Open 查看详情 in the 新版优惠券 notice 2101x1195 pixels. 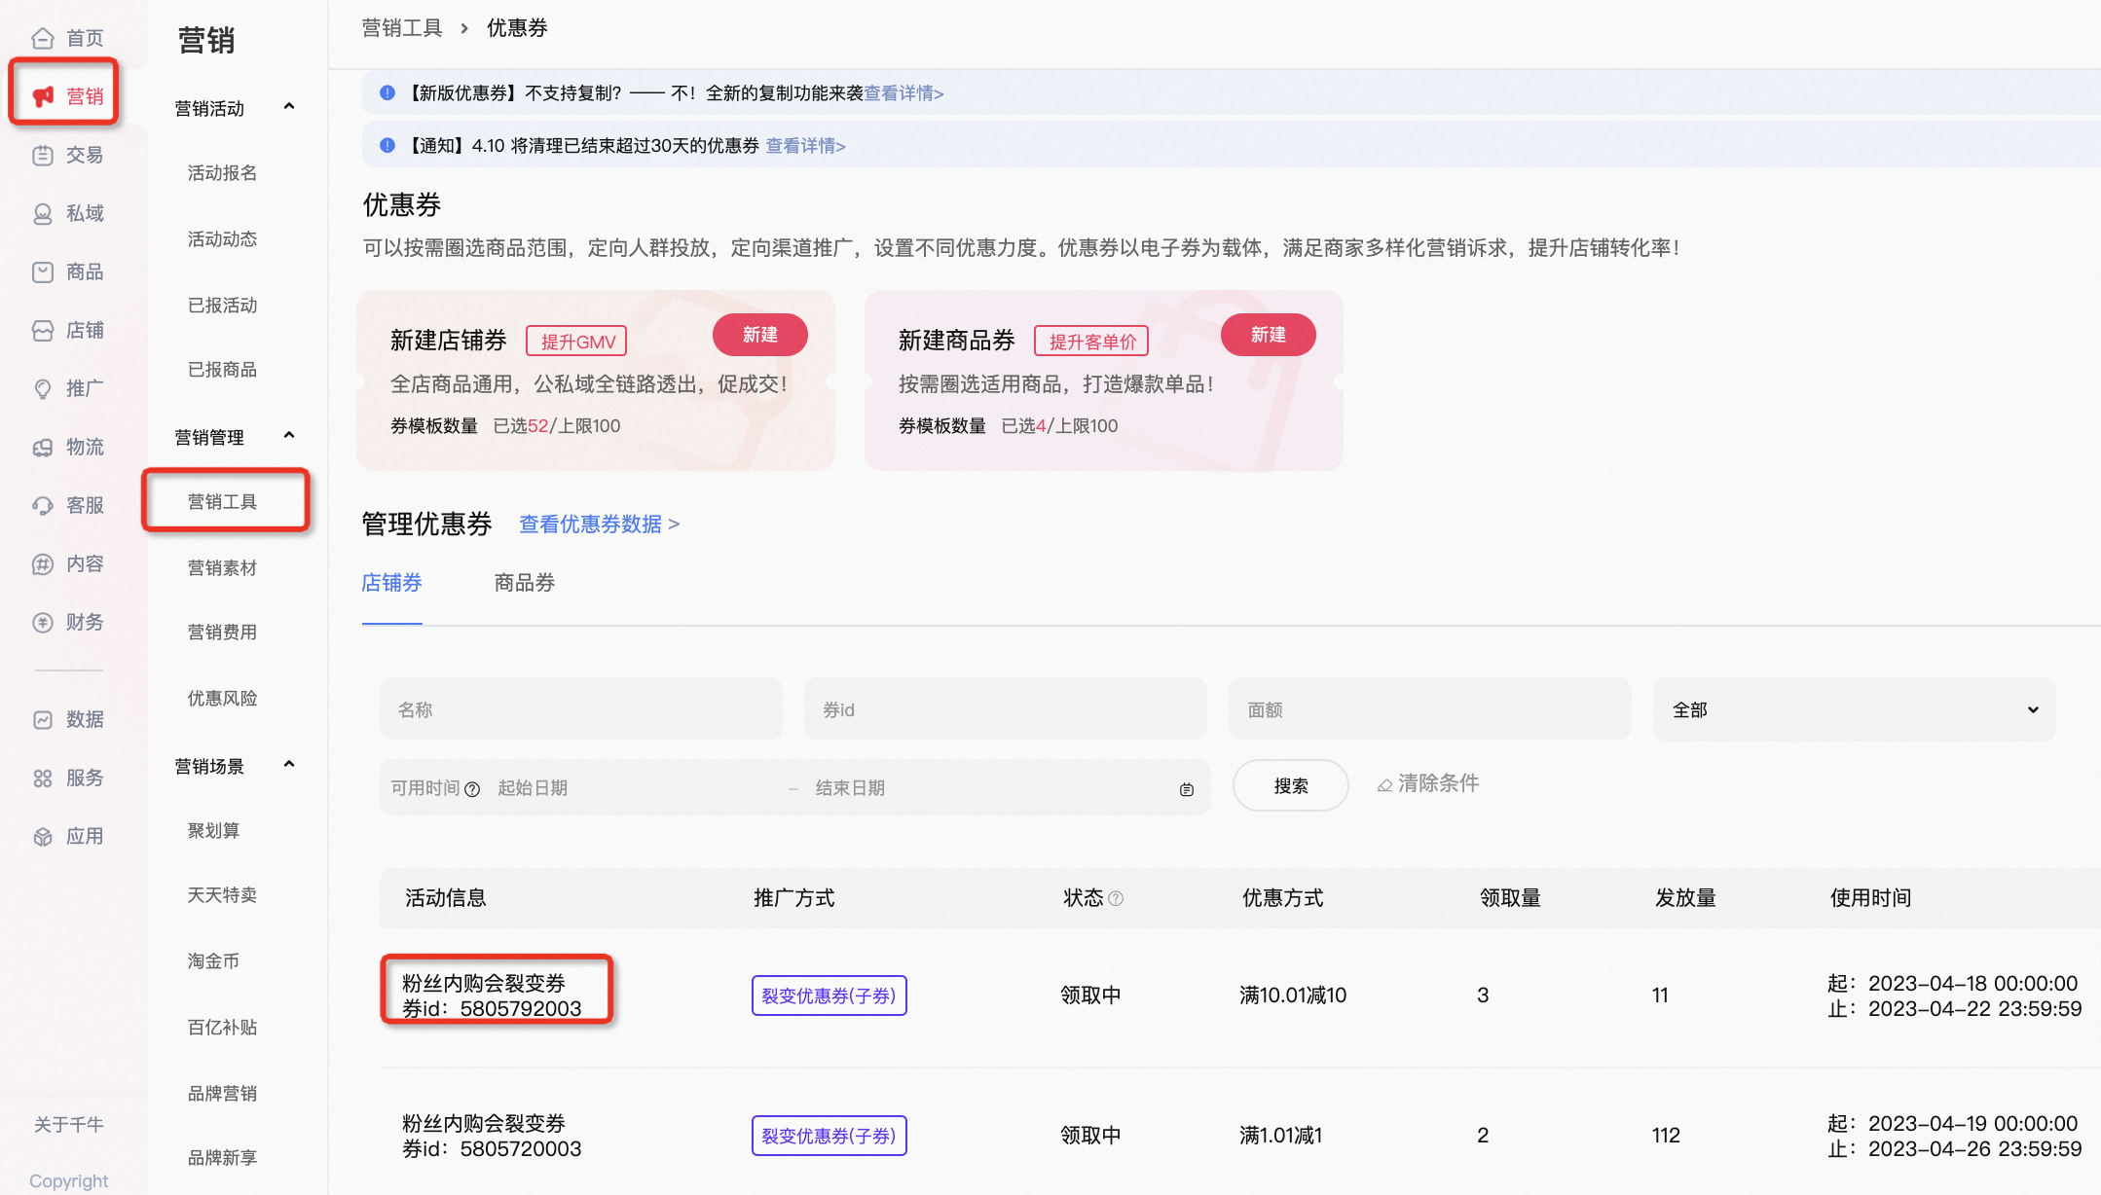903,93
